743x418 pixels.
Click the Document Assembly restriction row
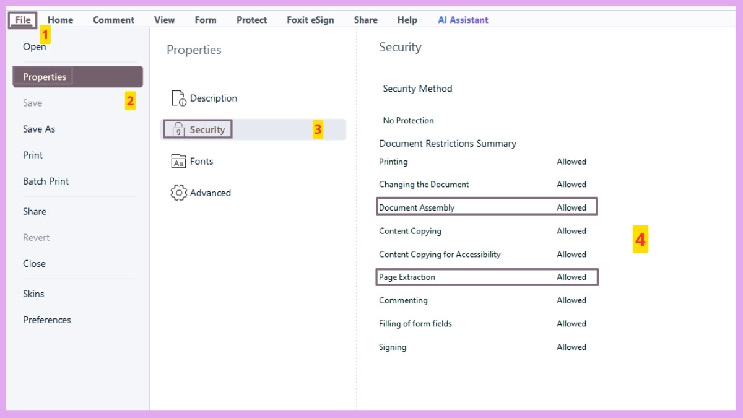[x=487, y=207]
